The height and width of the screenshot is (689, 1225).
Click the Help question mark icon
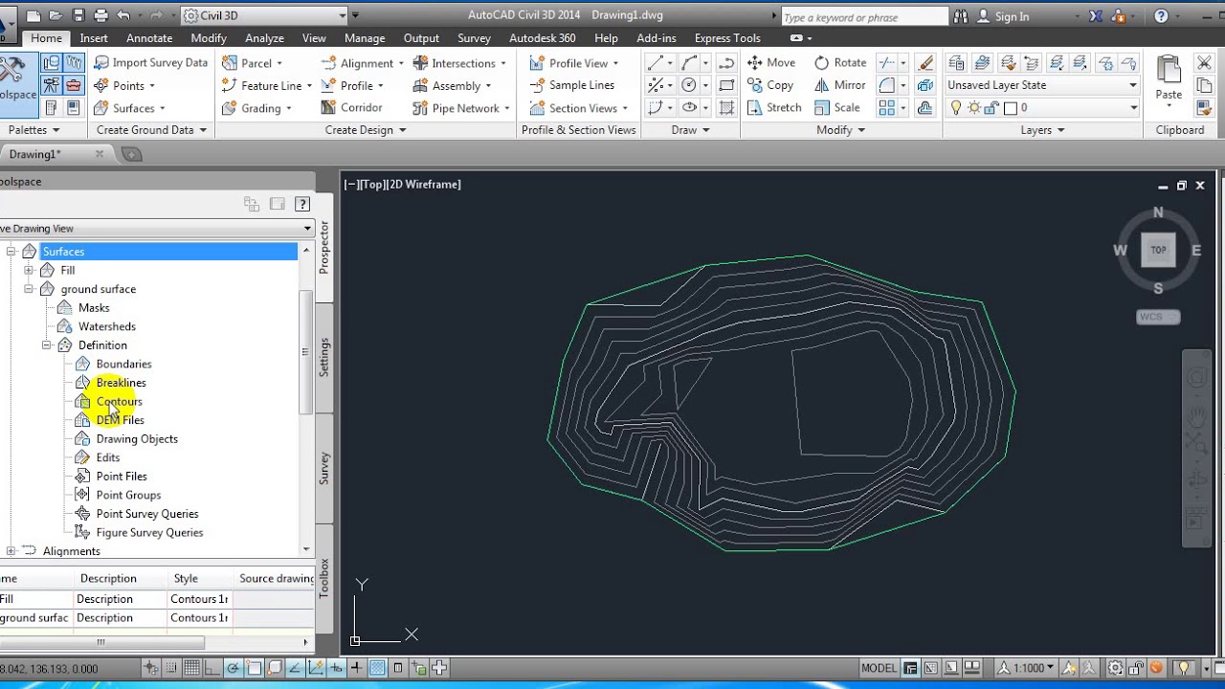coord(1161,16)
